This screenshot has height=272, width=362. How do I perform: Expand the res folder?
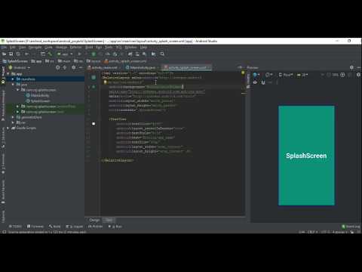[13, 122]
